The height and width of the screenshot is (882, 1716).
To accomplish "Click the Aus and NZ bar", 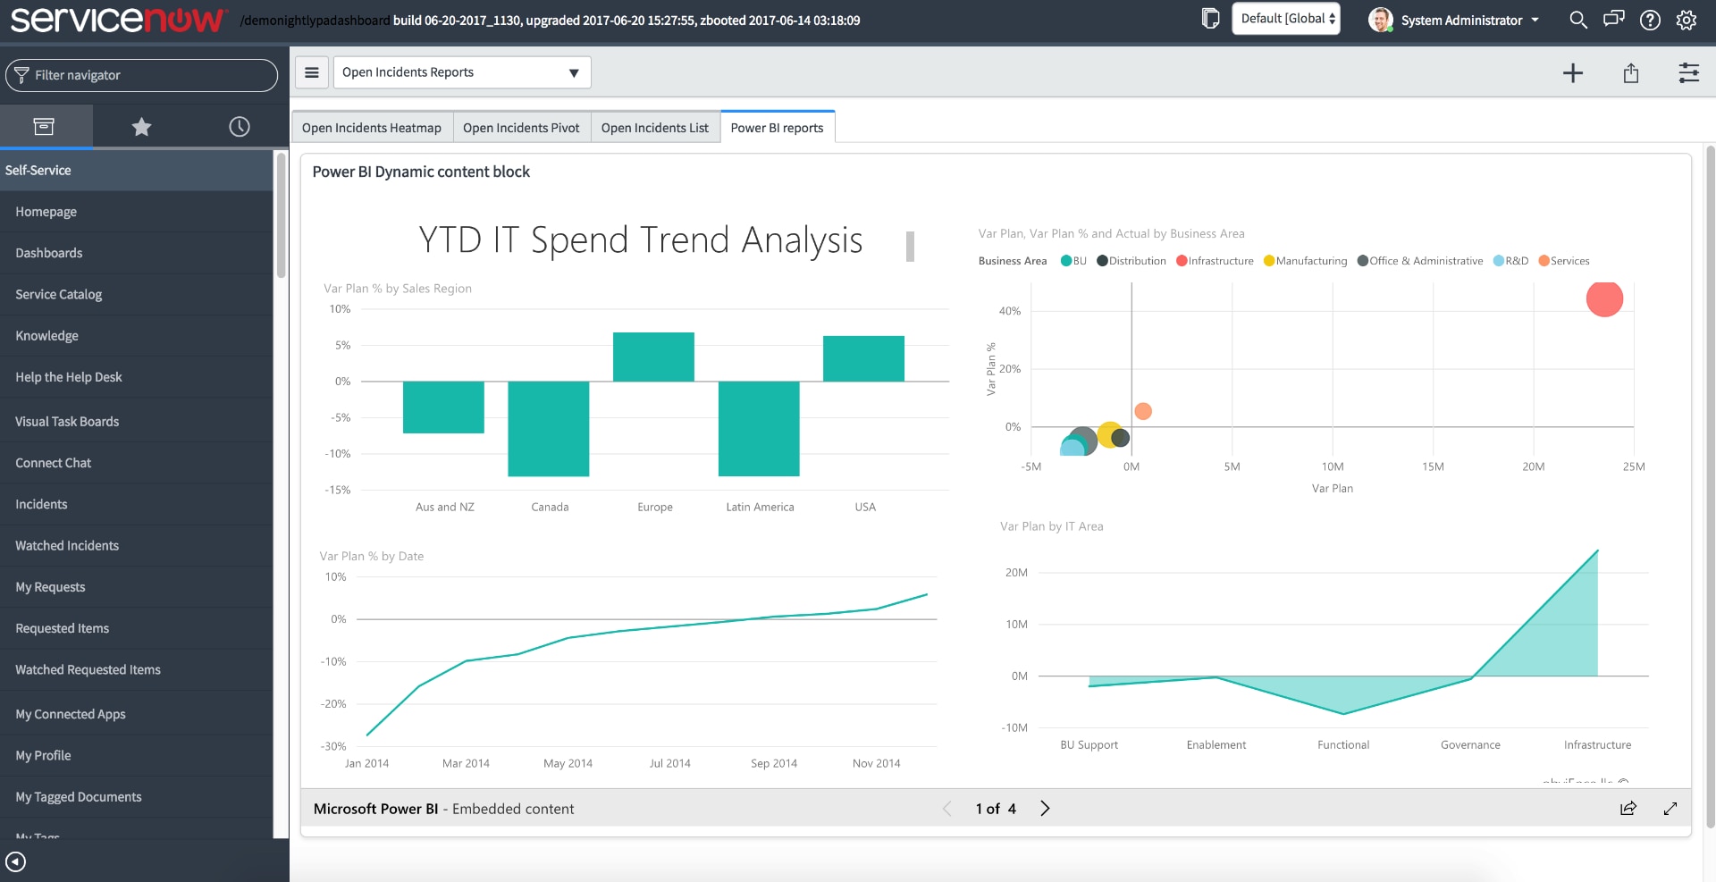I will [443, 407].
